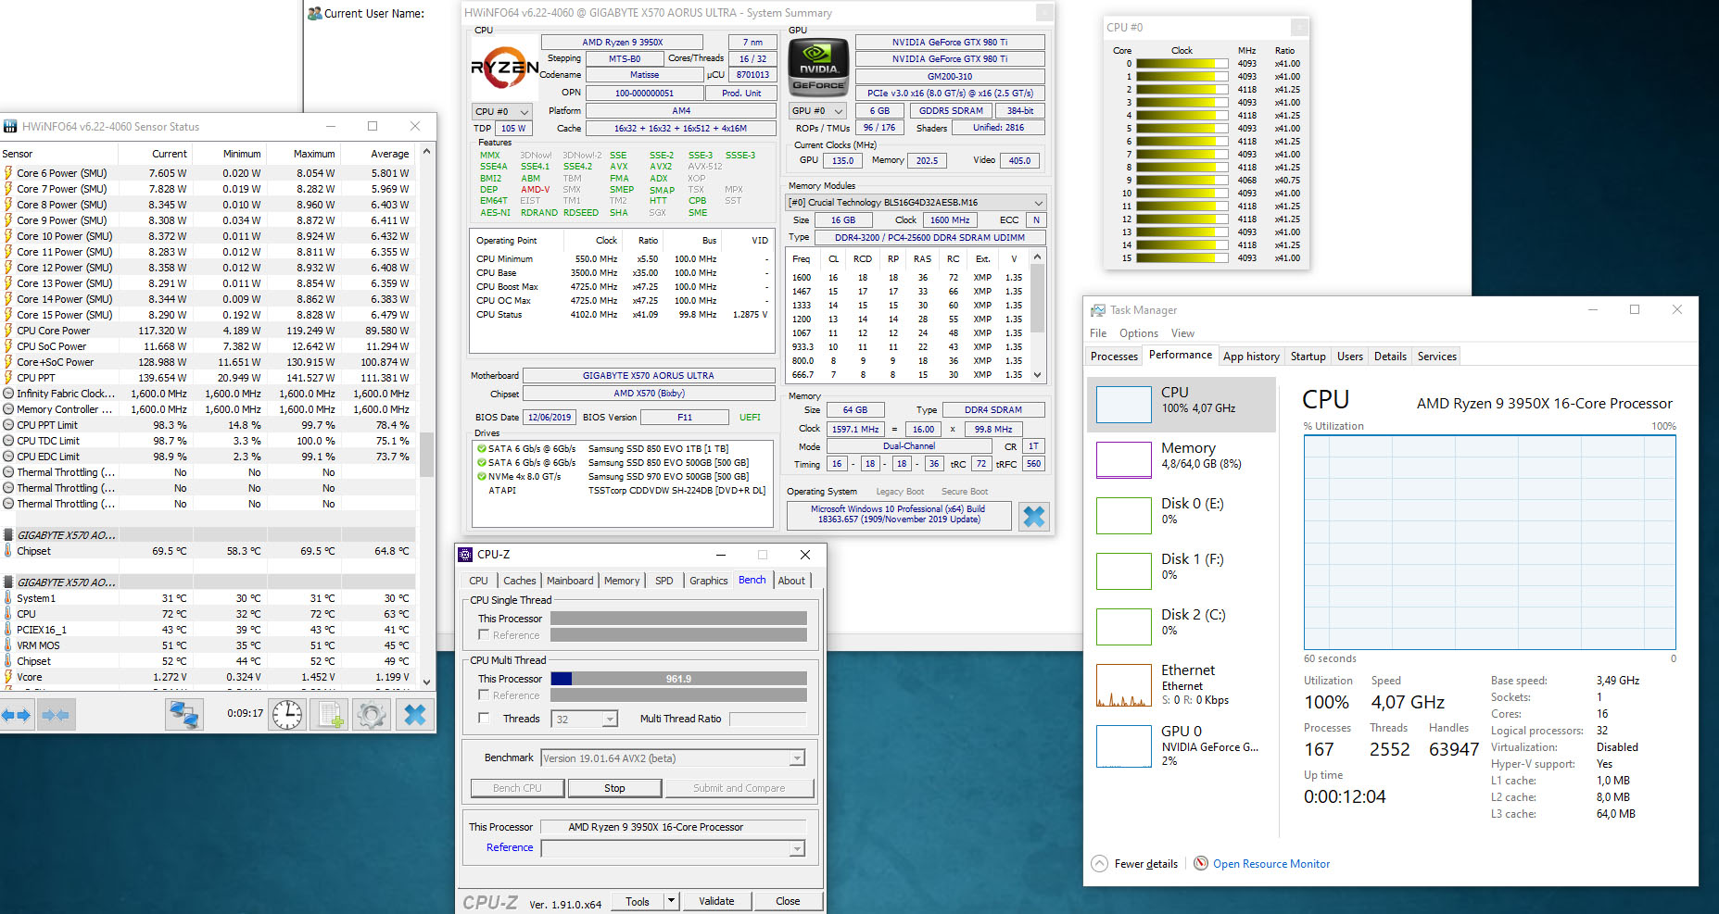The height and width of the screenshot is (914, 1719).
Task: Click the Samsung SSD 850 EVO 1TB status icon
Action: (482, 448)
